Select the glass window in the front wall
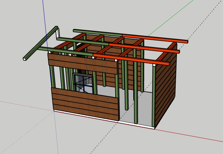The image size is (223, 154). coord(84,83)
